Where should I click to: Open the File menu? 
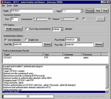[3, 5]
